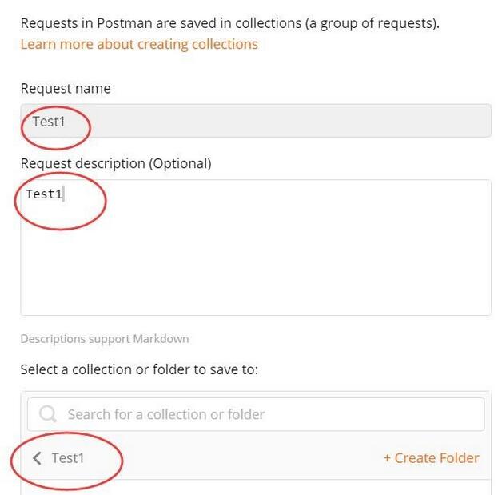Open Learn more about creating collections
The image size is (498, 495).
point(139,44)
